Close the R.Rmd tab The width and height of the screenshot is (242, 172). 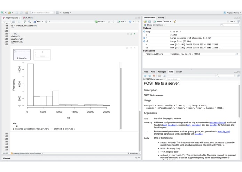(33, 18)
